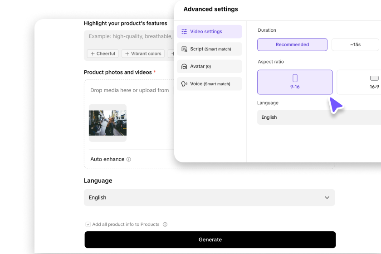Screen dimensions: 381x254
Task: Select the ~15s duration option
Action: (x=355, y=44)
